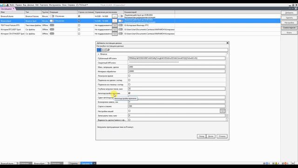Click the Добавить button in right panel
Image resolution: width=298 pixels, height=168 pixels.
click(x=289, y=13)
